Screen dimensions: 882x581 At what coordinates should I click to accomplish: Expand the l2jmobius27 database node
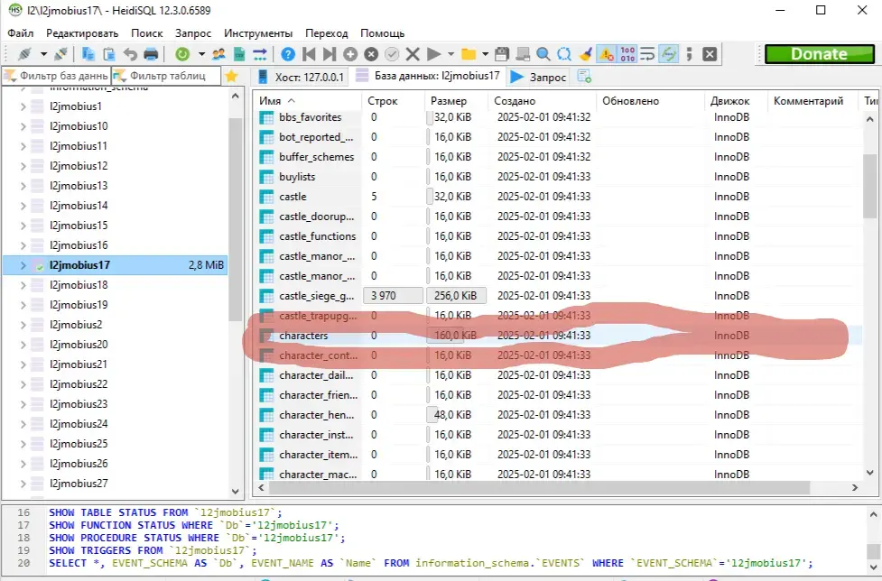tap(23, 484)
